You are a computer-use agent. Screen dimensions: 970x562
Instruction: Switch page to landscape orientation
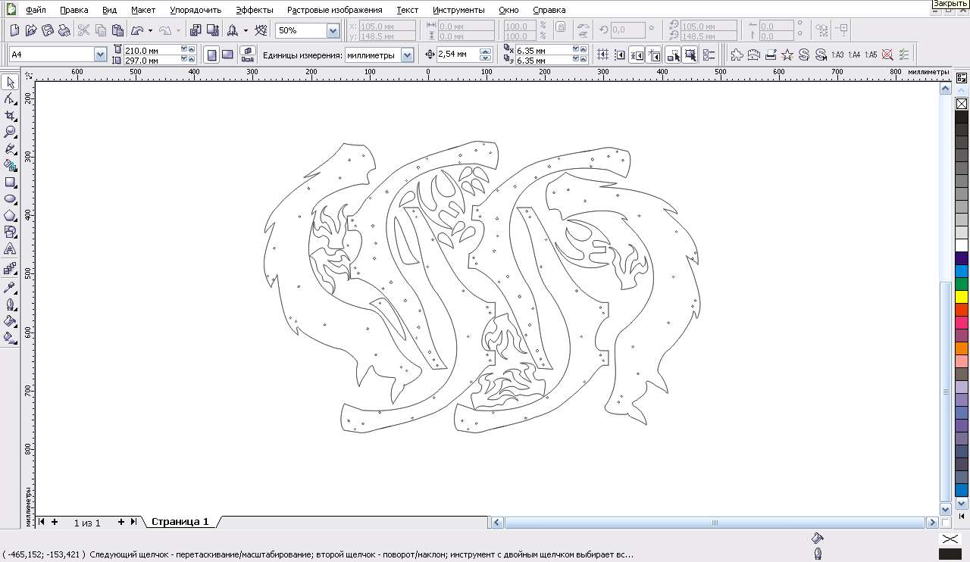pyautogui.click(x=227, y=55)
